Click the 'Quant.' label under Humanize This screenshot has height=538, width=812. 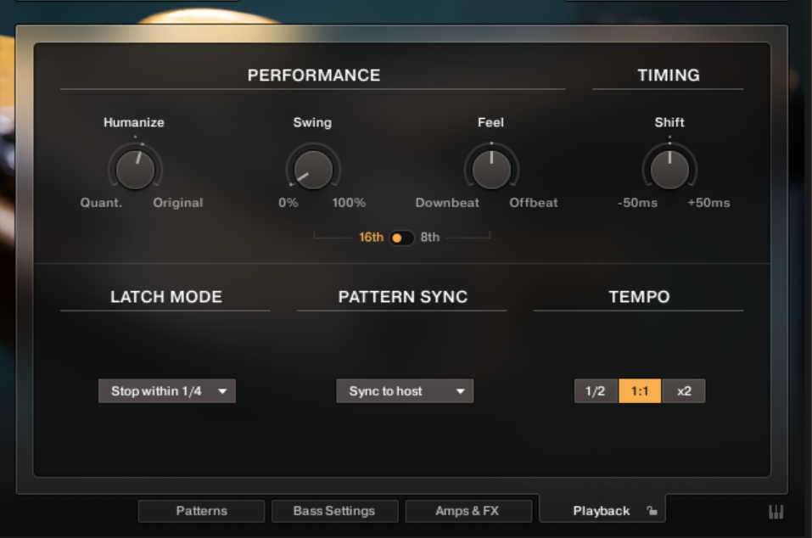point(101,203)
